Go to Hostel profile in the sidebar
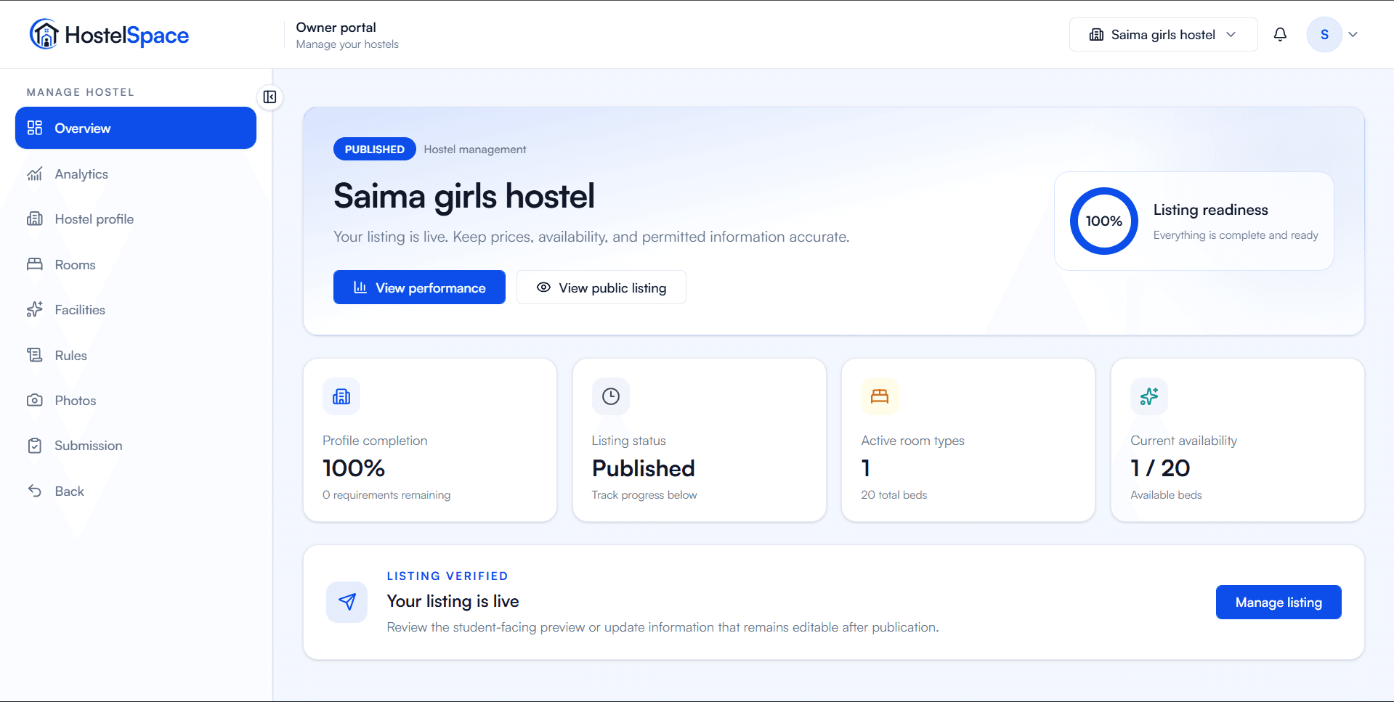Viewport: 1394px width, 702px height. [136, 219]
